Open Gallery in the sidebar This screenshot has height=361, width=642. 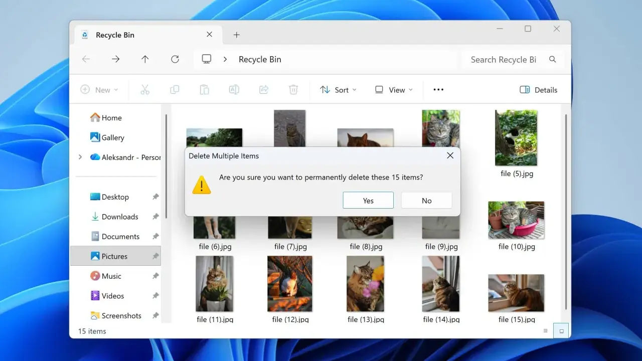coord(107,137)
